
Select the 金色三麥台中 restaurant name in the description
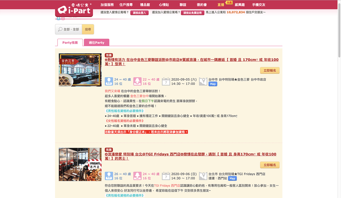[x=139, y=96]
